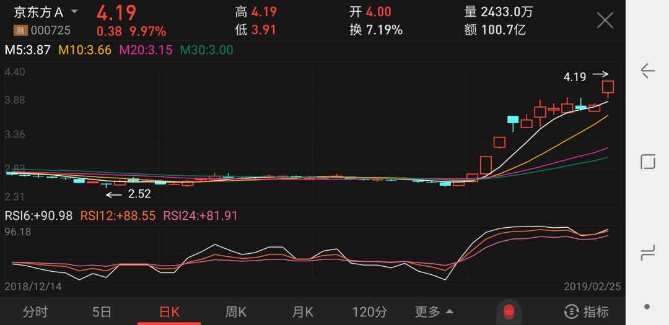This screenshot has width=669, height=325.
Task: Tap the M5:3.87 moving average label
Action: (28, 50)
